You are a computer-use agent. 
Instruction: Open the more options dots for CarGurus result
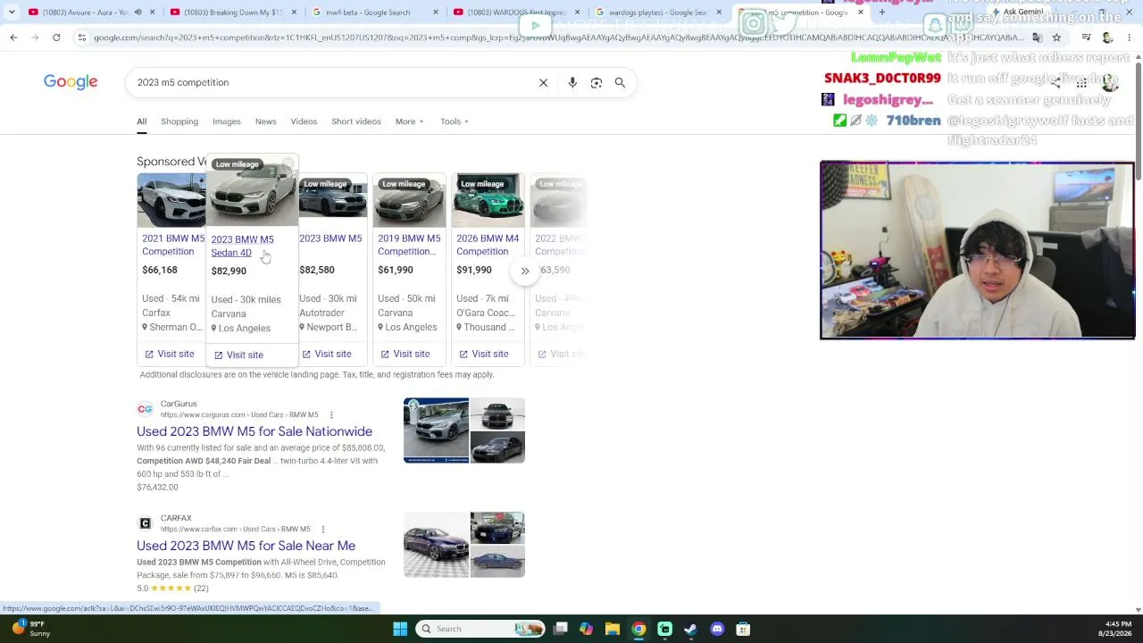[331, 415]
